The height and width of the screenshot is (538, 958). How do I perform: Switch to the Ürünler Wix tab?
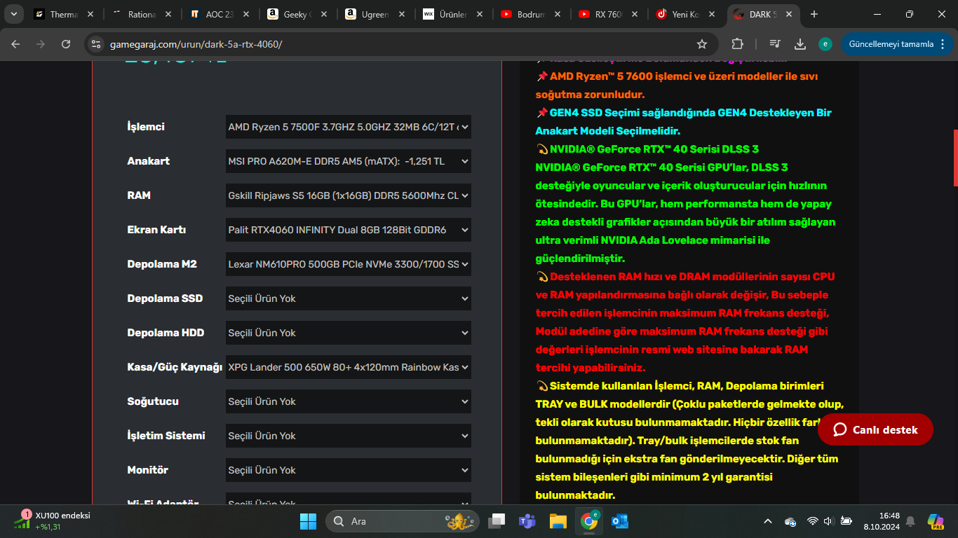tap(453, 14)
